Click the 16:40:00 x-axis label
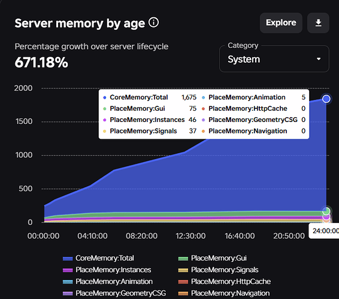Viewport: 339px width, 299px height. click(x=240, y=236)
